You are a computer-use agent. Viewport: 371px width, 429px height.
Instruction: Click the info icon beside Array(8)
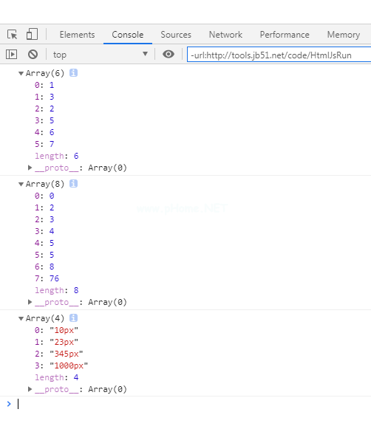pyautogui.click(x=73, y=184)
